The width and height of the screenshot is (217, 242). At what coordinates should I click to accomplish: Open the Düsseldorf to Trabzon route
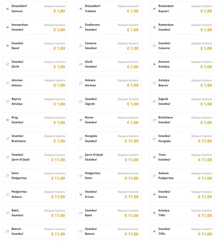108,9
